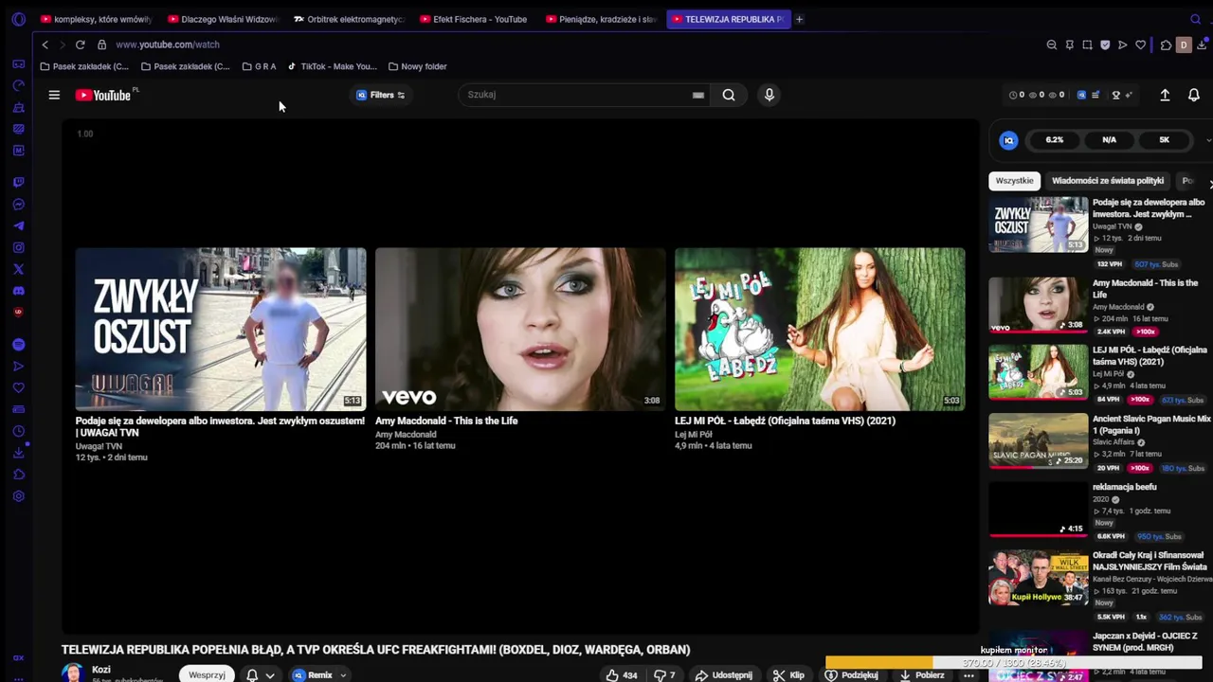Screen dimensions: 1213x682
Task: Open sidebar video Ancient Slavic Pagan Music Mix
Action: click(1099, 441)
